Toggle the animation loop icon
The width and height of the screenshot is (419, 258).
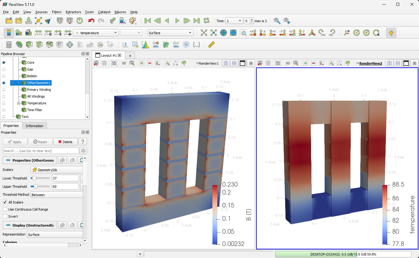pyautogui.click(x=207, y=21)
